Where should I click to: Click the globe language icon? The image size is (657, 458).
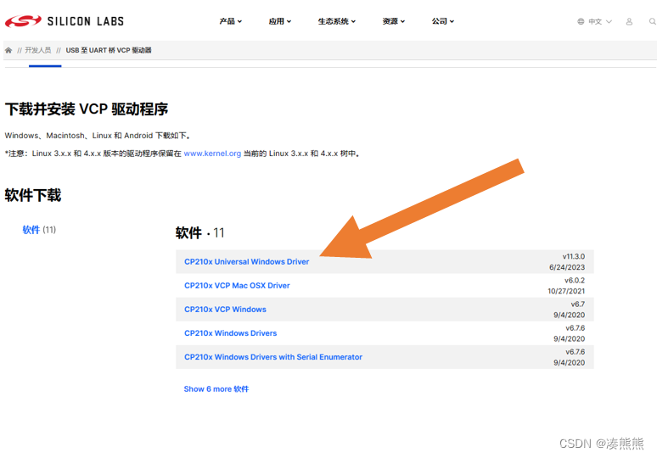coord(581,21)
